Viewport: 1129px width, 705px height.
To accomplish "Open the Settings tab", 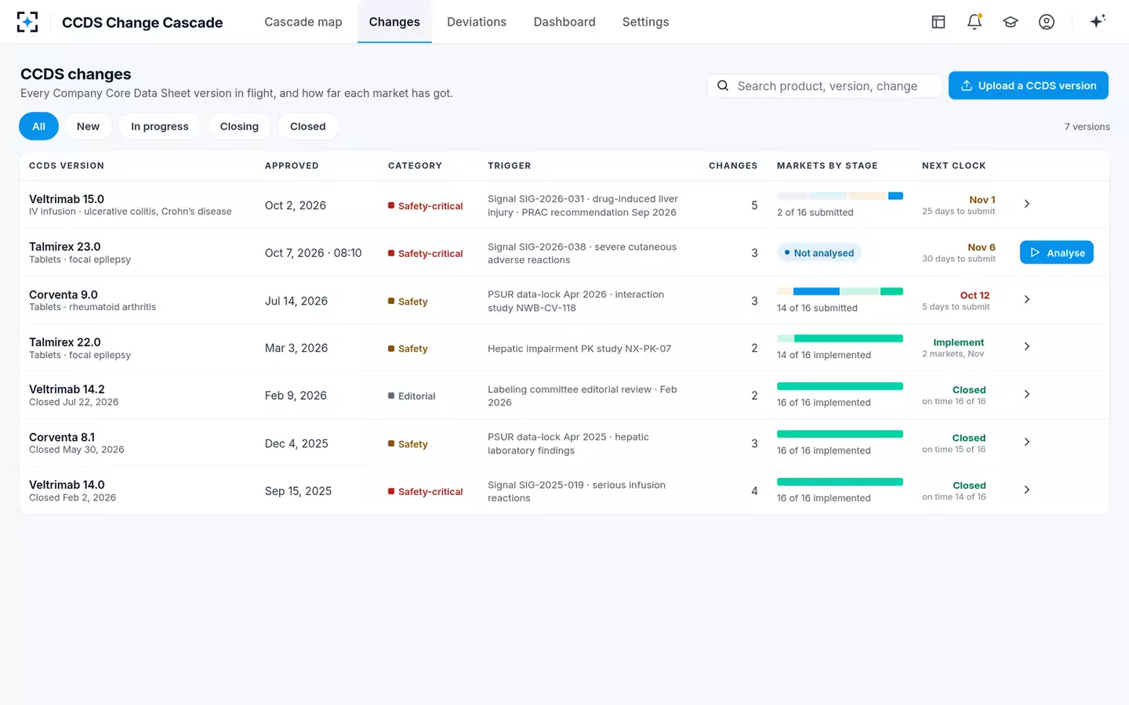I will 645,22.
